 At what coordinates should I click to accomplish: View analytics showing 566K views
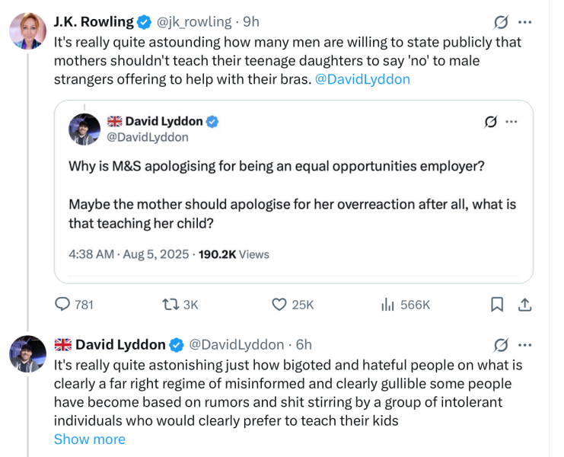tap(387, 305)
